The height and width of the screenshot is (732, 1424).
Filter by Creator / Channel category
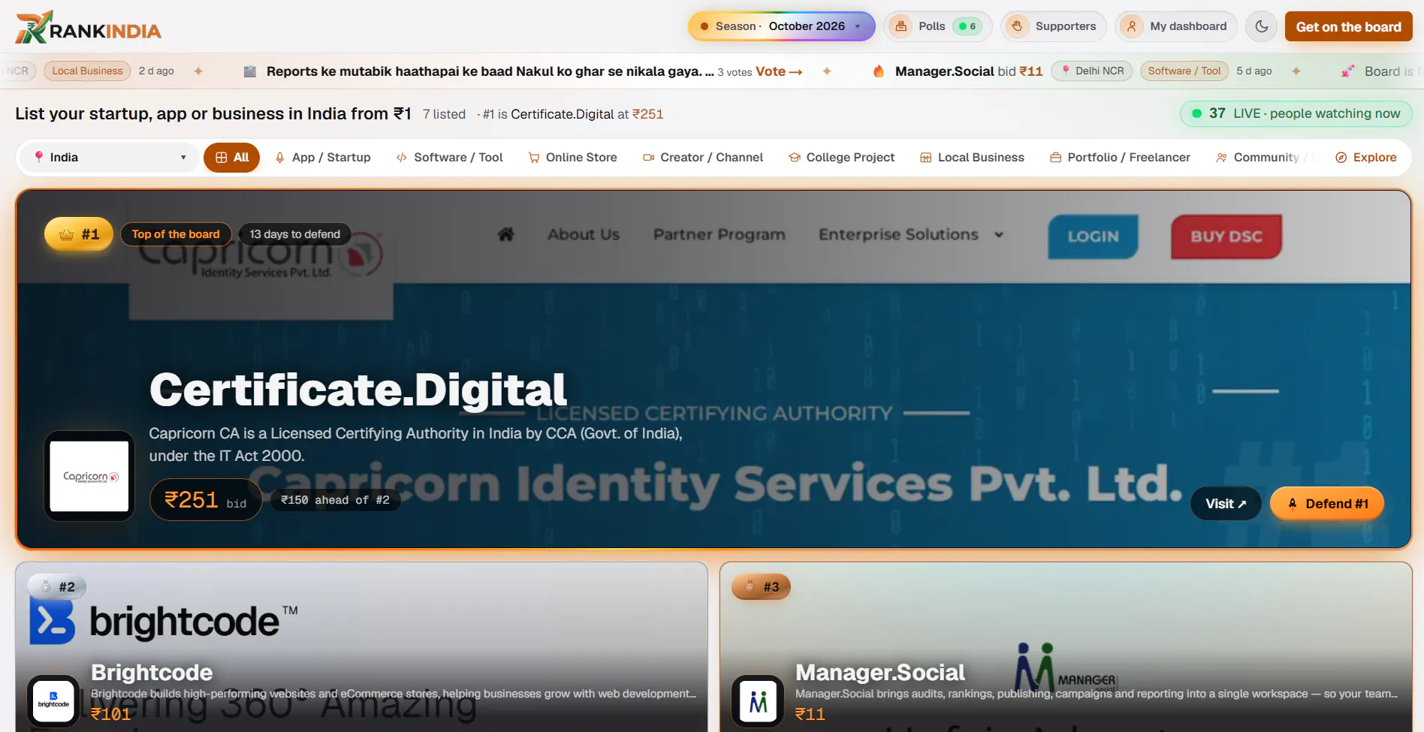point(703,158)
